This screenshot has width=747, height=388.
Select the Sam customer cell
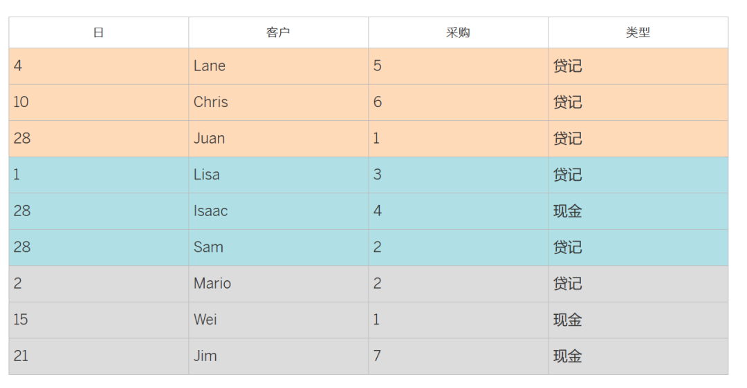click(x=208, y=247)
